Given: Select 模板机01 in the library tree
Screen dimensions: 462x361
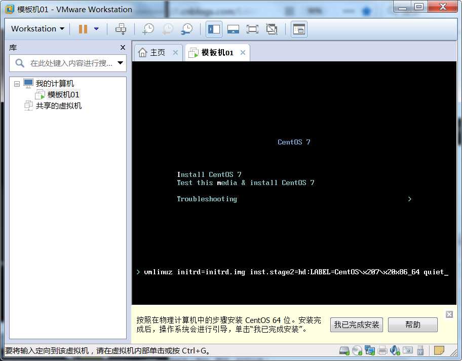Looking at the screenshot, I should coord(63,95).
